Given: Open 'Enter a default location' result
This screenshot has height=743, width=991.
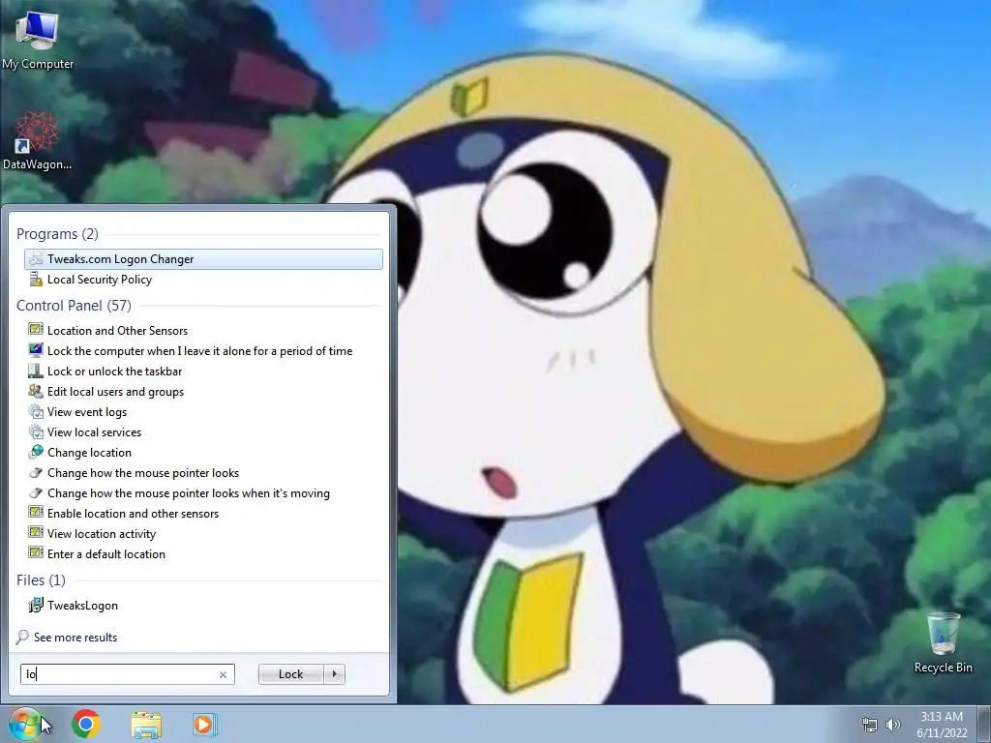Looking at the screenshot, I should pyautogui.click(x=203, y=554).
